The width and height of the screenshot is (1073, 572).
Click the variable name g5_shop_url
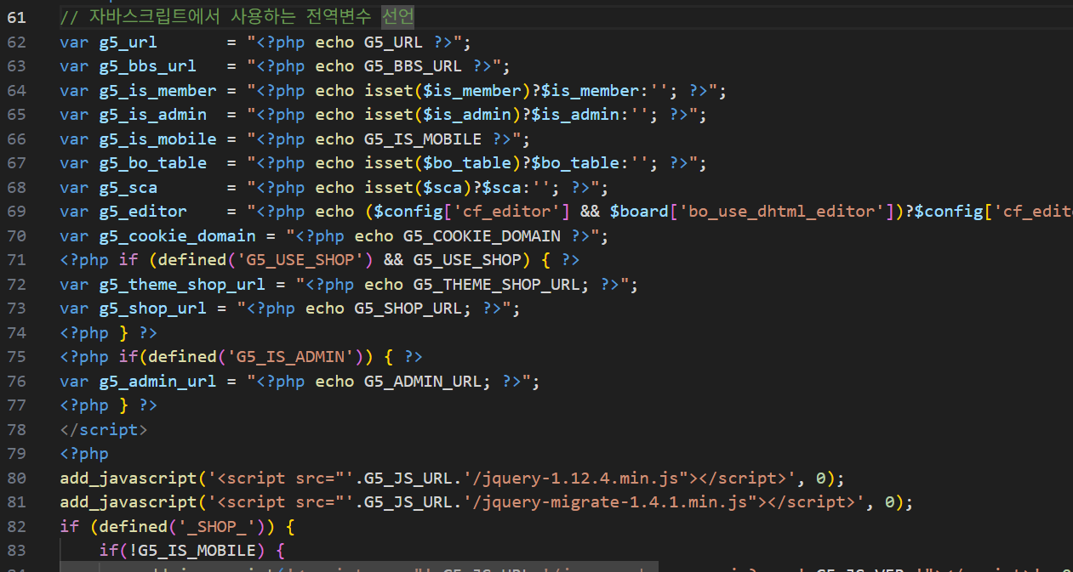(x=152, y=308)
